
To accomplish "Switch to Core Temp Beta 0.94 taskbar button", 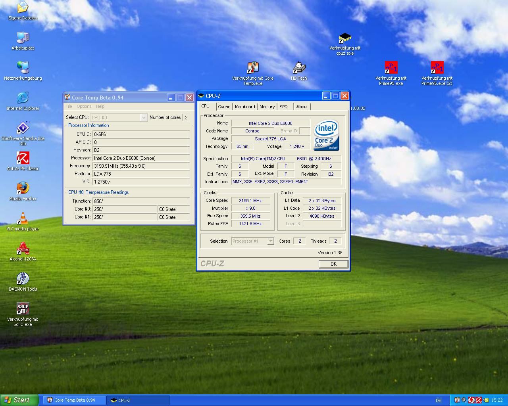I will click(75, 400).
